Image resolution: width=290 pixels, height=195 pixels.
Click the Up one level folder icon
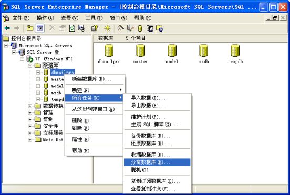click(30, 28)
